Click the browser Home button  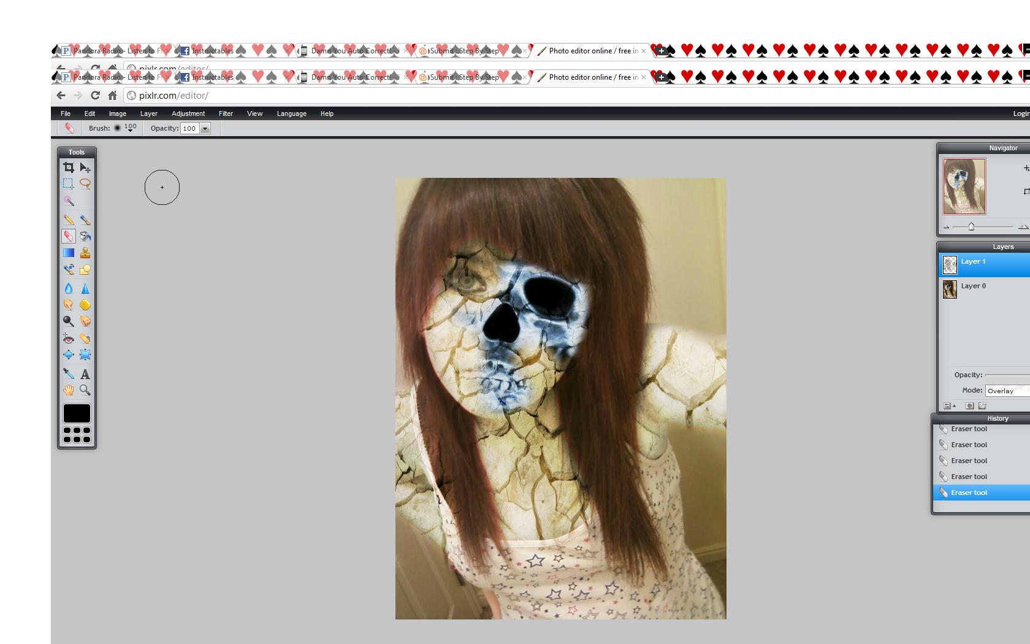(x=112, y=95)
